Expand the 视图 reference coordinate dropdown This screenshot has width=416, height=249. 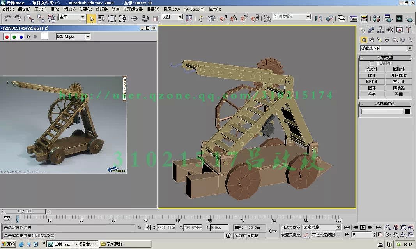click(x=181, y=17)
